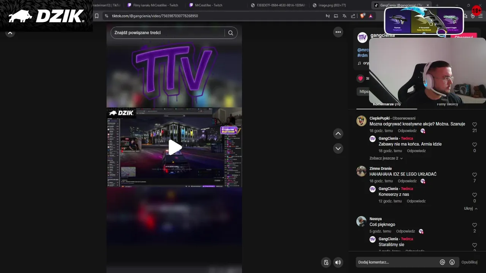The image size is (486, 273).
Task: Click creator badge next to Nessya's Odpowiedz
Action: tap(421, 231)
